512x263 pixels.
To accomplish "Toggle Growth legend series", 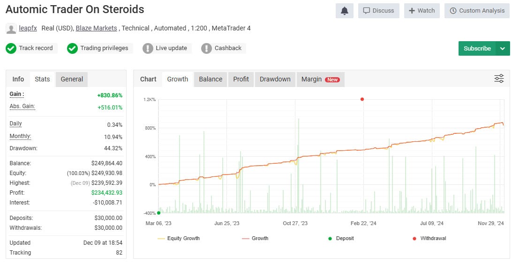I will pos(255,238).
